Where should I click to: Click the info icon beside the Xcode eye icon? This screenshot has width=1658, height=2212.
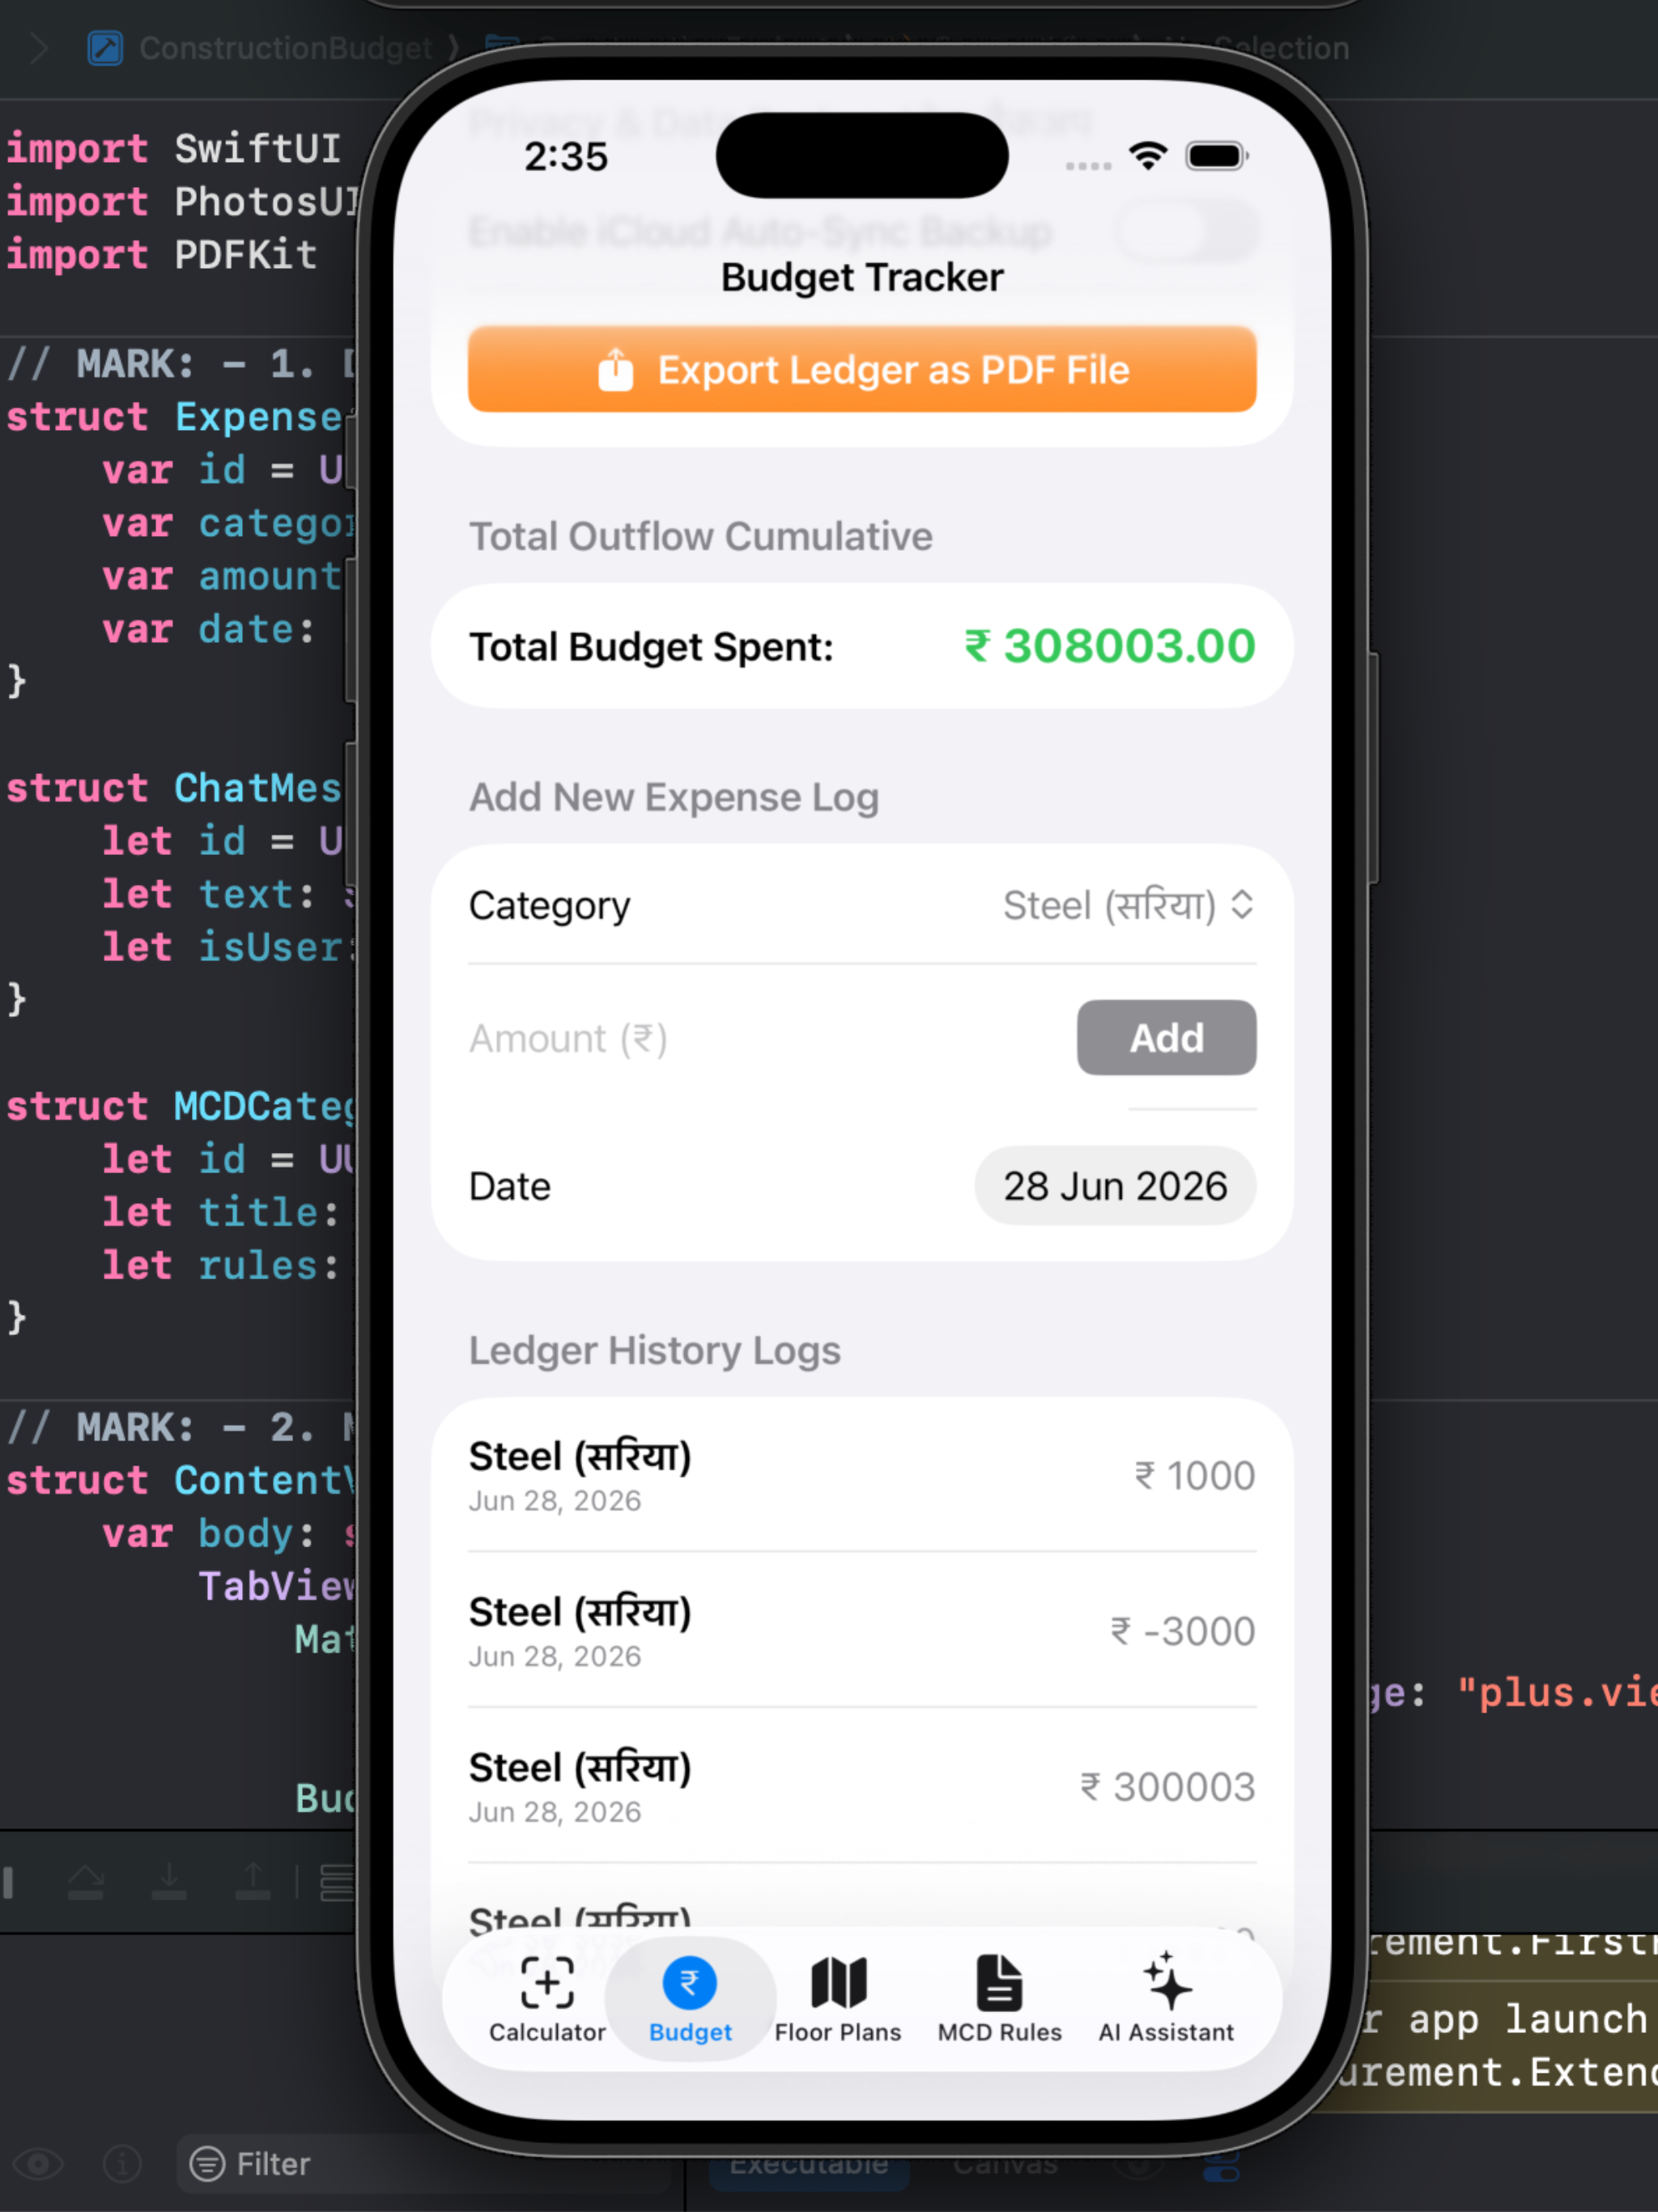click(x=122, y=2165)
